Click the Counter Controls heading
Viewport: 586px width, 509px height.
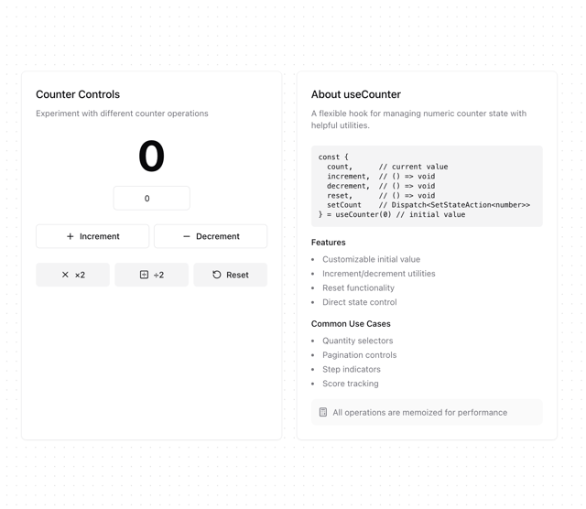click(78, 94)
